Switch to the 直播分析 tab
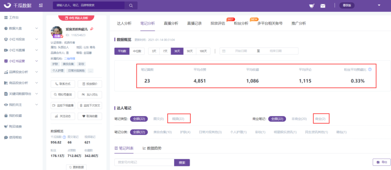391x170 pixels. (x=171, y=23)
